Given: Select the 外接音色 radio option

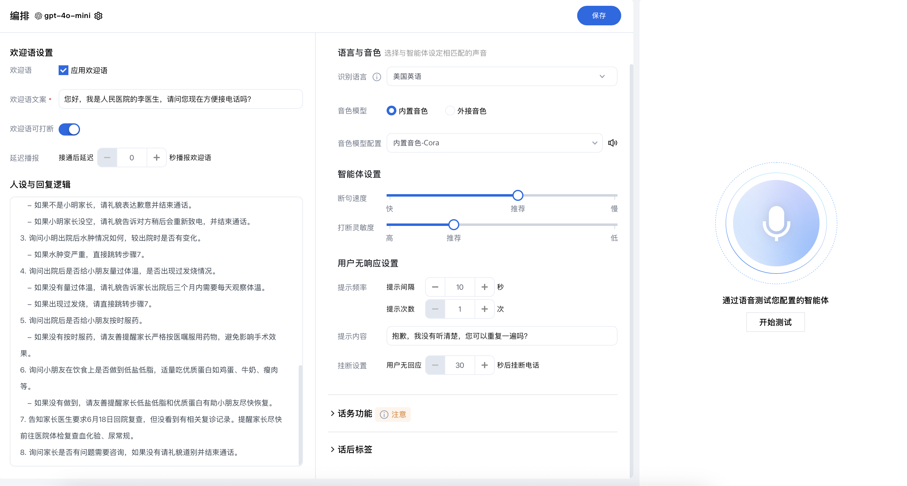Looking at the screenshot, I should tap(450, 111).
